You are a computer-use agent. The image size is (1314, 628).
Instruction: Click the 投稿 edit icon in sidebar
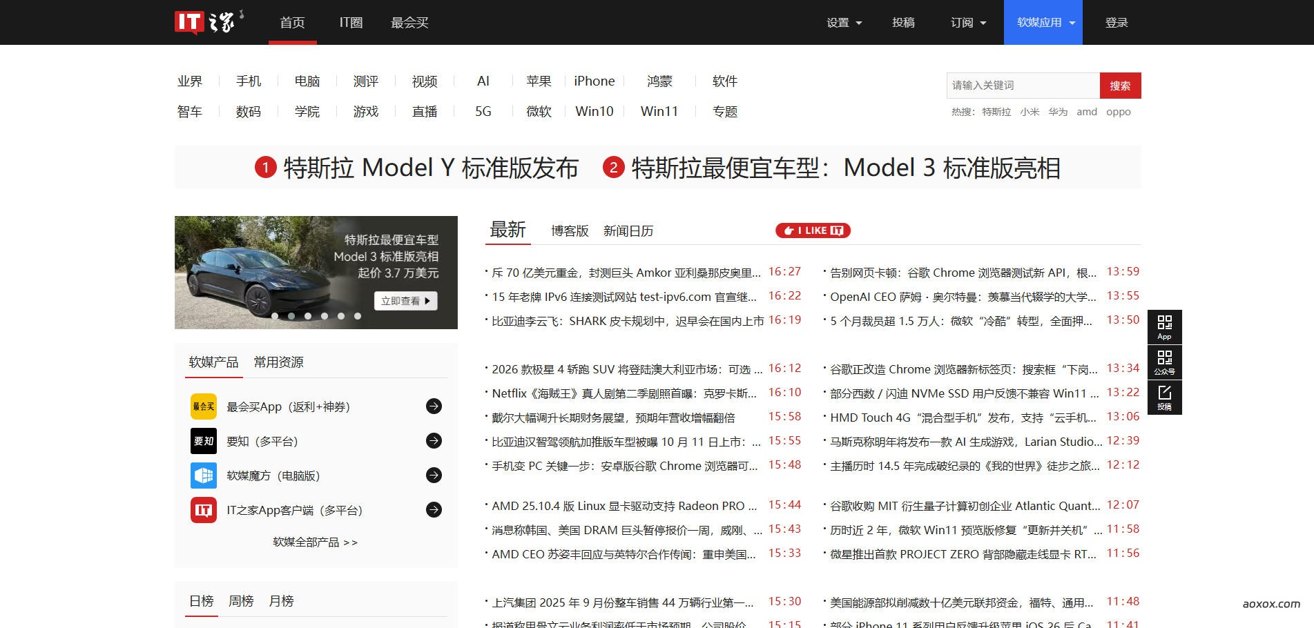[1164, 397]
